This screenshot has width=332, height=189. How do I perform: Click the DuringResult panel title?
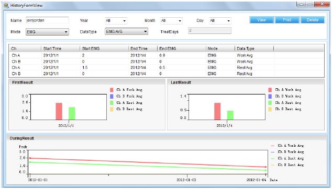tap(22, 138)
